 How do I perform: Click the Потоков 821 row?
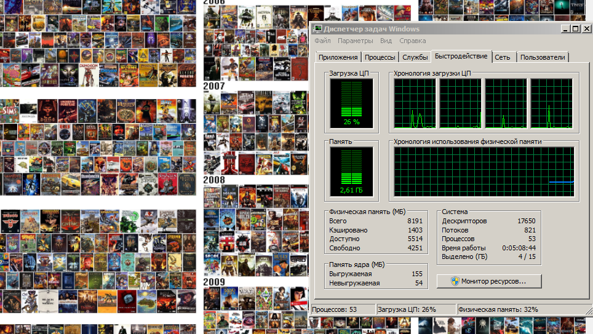point(488,230)
